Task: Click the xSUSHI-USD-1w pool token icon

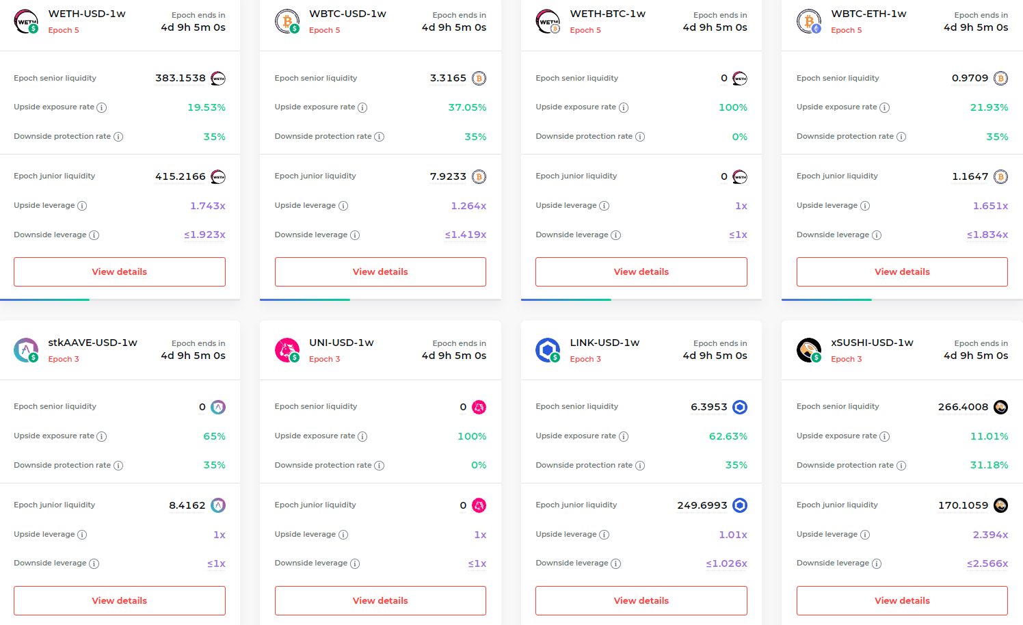Action: click(809, 350)
